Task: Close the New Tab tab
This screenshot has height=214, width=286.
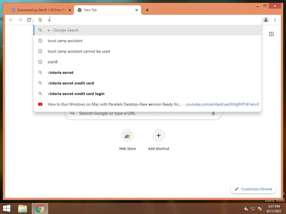Action: pyautogui.click(x=136, y=10)
